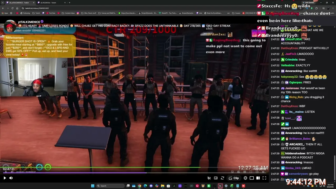Screen dimensions: 336x189
Task: Toggle picture-in-picture mode
Action: (x=216, y=178)
